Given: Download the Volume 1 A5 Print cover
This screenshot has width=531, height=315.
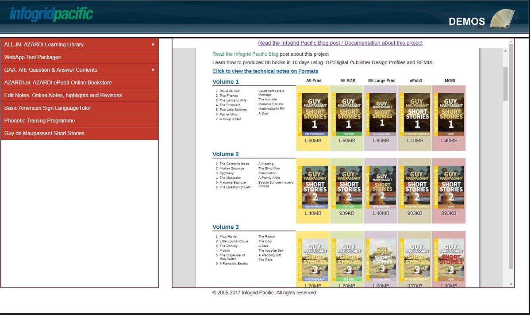Looking at the screenshot, I should pos(313,112).
